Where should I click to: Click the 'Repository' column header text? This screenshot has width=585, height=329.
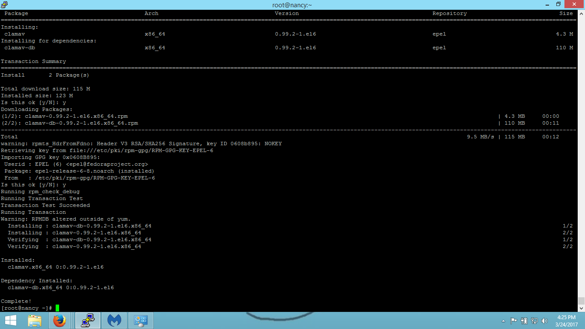click(x=450, y=13)
